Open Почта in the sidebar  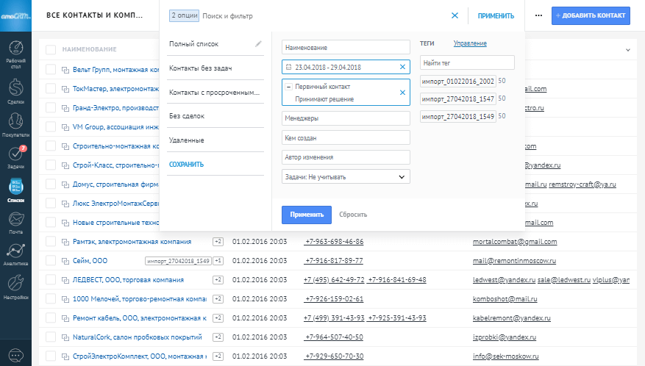click(x=15, y=221)
